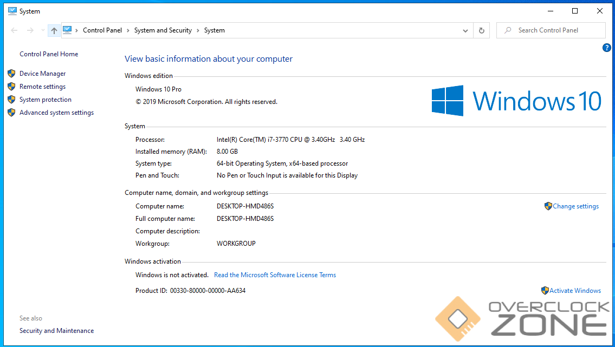
Task: Read the Microsoft Software License Terms
Action: coord(275,275)
